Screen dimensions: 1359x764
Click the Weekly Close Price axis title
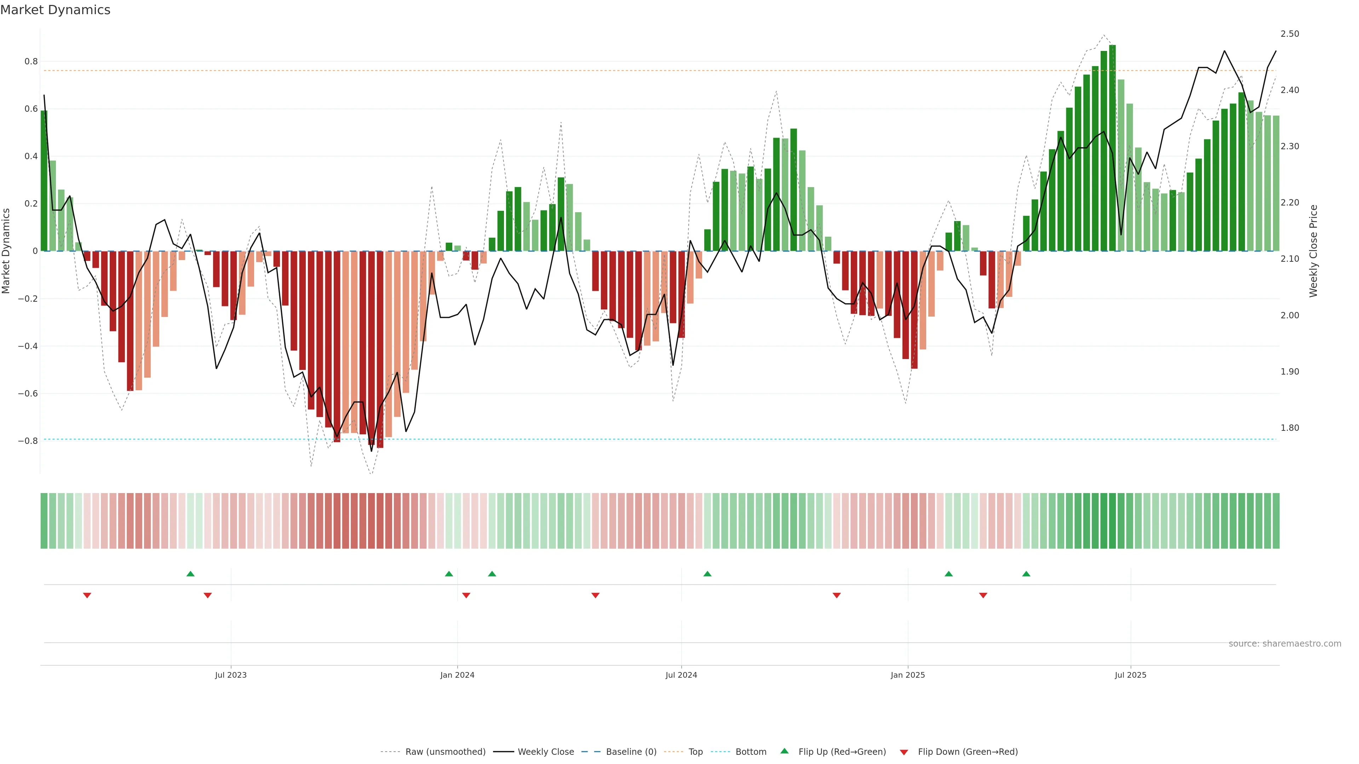pos(1313,251)
